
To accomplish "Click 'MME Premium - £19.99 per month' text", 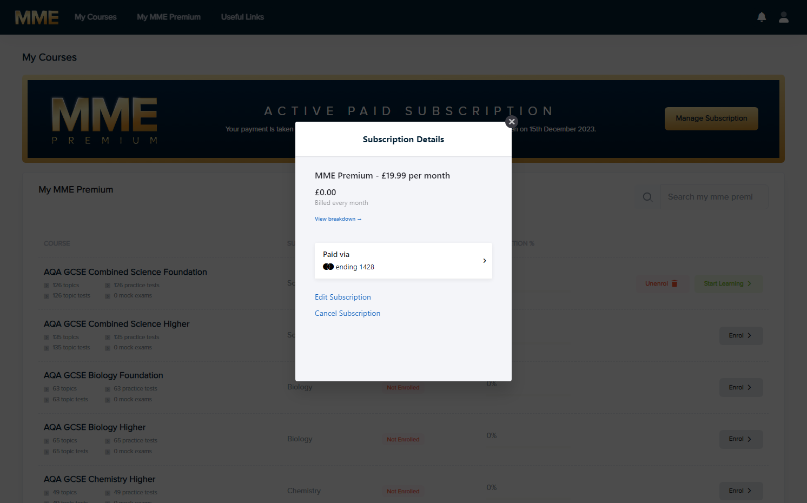I will tap(382, 176).
